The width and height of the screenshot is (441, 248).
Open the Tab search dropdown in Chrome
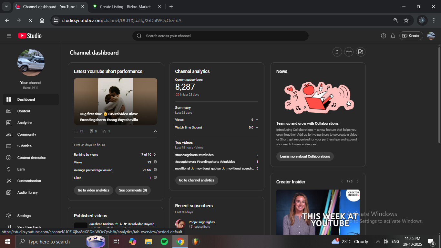click(6, 6)
